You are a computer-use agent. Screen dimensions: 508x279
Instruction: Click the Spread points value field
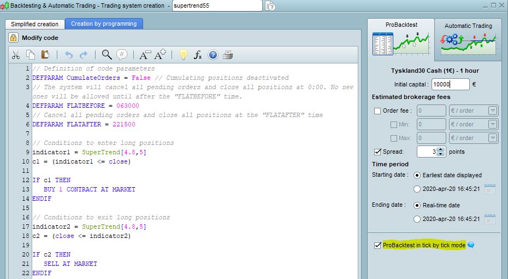click(x=427, y=152)
